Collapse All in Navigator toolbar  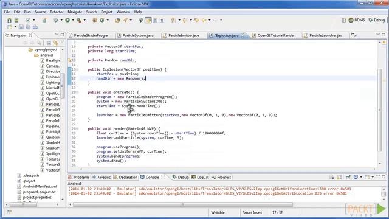coord(49,43)
